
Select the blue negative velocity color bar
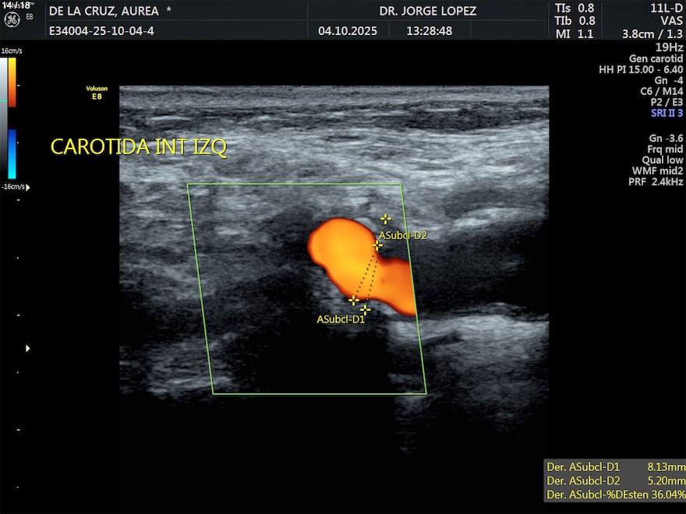[12, 153]
